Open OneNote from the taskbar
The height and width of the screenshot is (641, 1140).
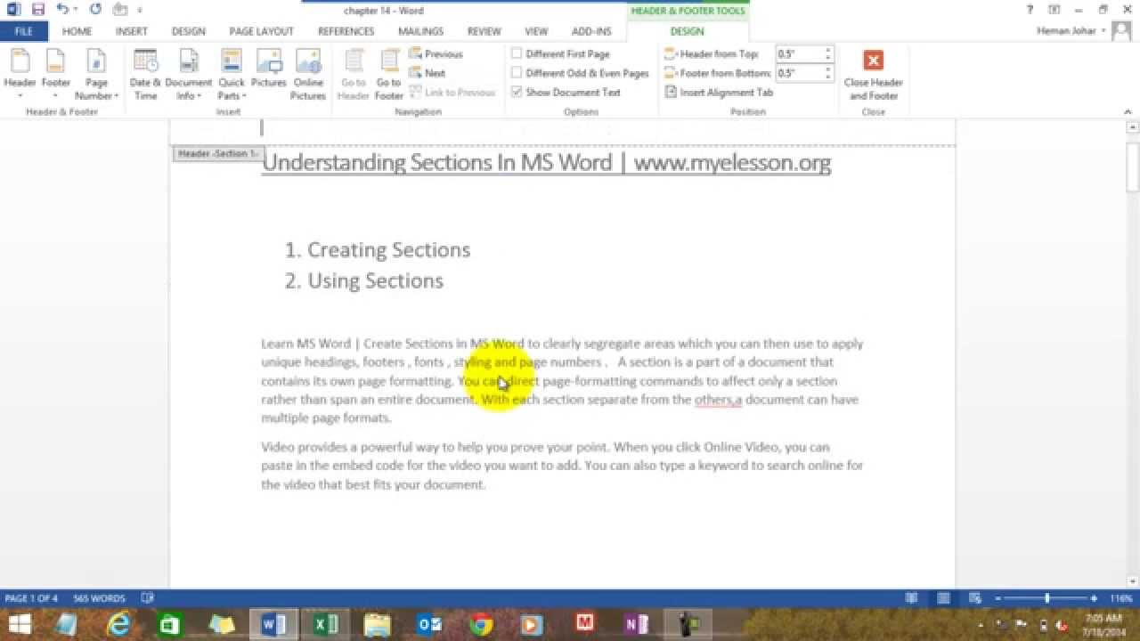636,625
